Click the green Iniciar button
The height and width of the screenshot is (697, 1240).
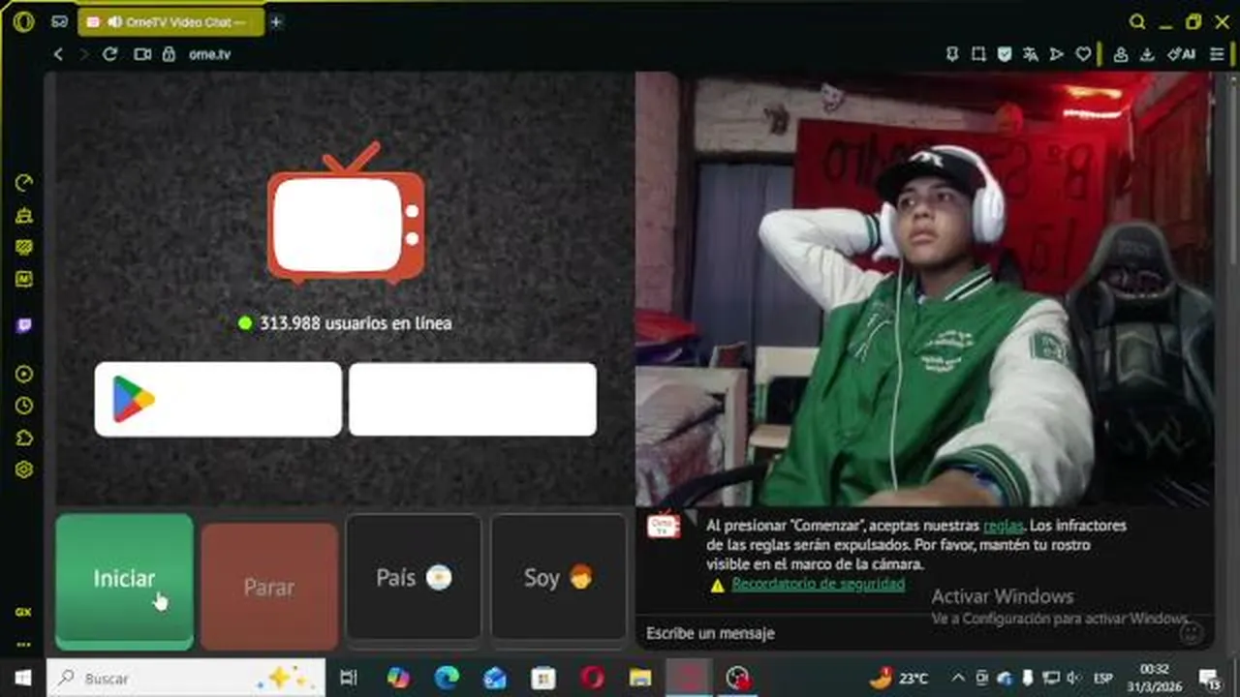(x=124, y=581)
